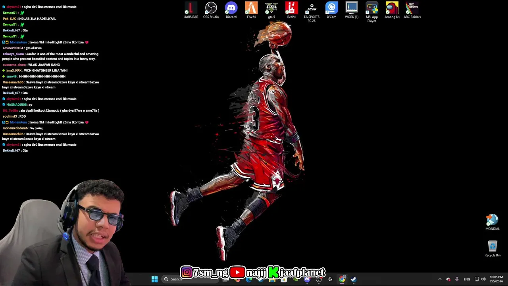Click the soufmst3 'RDD' chat line
Screen dimensions: 508x286
[x=14, y=116]
